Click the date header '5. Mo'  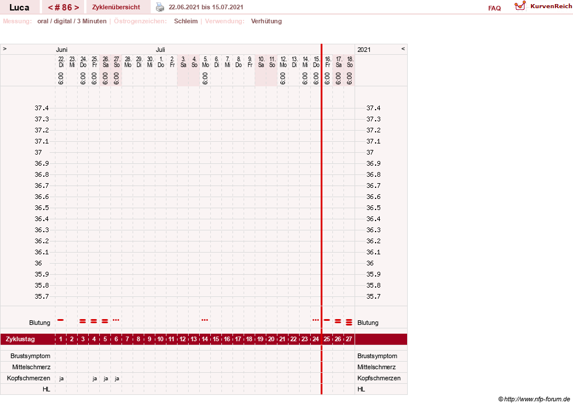click(206, 62)
